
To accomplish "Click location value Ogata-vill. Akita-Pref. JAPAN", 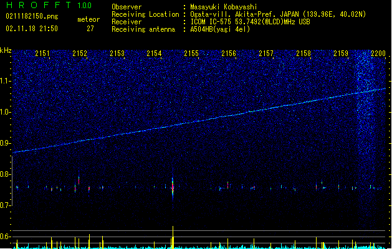I will pos(245,14).
